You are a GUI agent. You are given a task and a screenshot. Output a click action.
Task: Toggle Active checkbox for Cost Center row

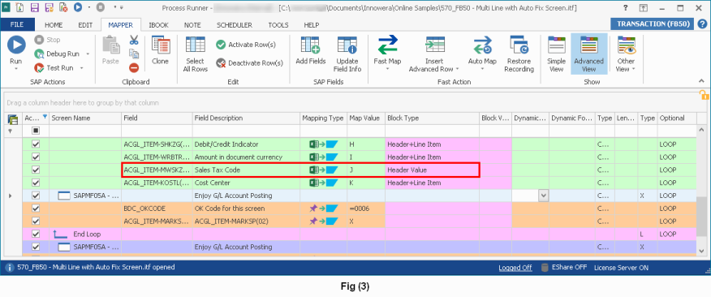[x=36, y=183]
